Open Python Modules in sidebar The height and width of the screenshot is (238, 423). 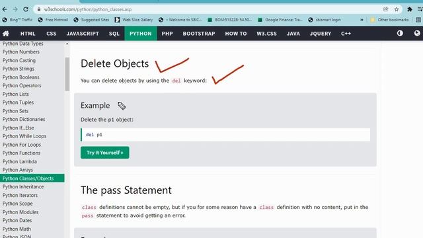click(20, 212)
